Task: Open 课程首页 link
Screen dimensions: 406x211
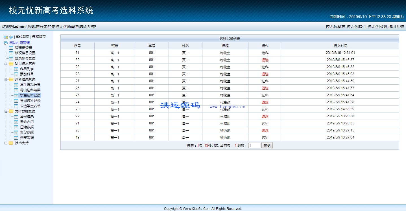Action: click(39, 37)
